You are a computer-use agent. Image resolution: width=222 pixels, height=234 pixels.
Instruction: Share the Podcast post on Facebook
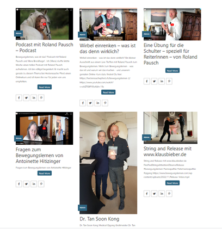pos(19,98)
